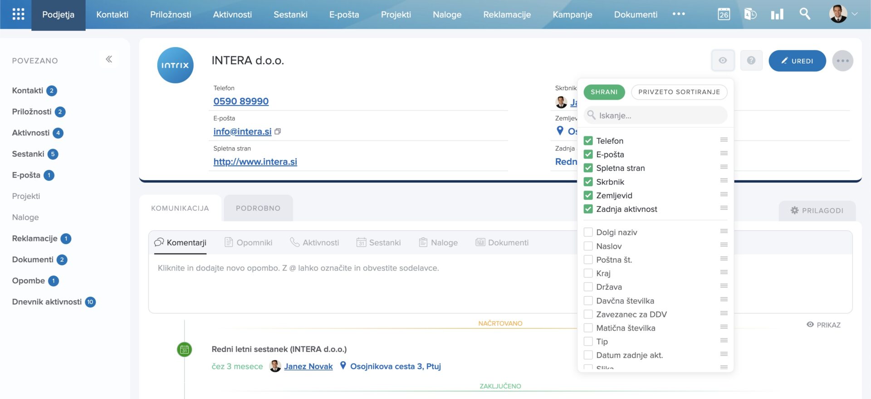Select the Opomniki communication tab

pos(249,243)
